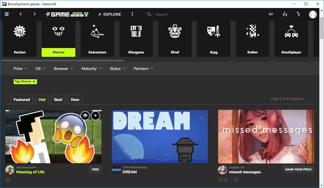The height and width of the screenshot is (188, 324).
Task: Click the Apple platform icon under missed messages
Action: click(226, 179)
